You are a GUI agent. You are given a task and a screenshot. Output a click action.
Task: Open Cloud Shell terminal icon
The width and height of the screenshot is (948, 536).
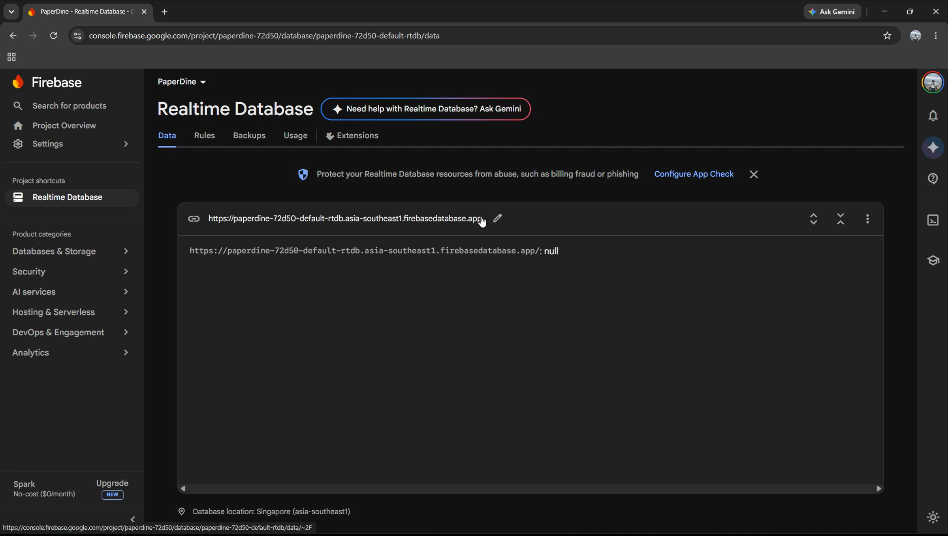933,220
